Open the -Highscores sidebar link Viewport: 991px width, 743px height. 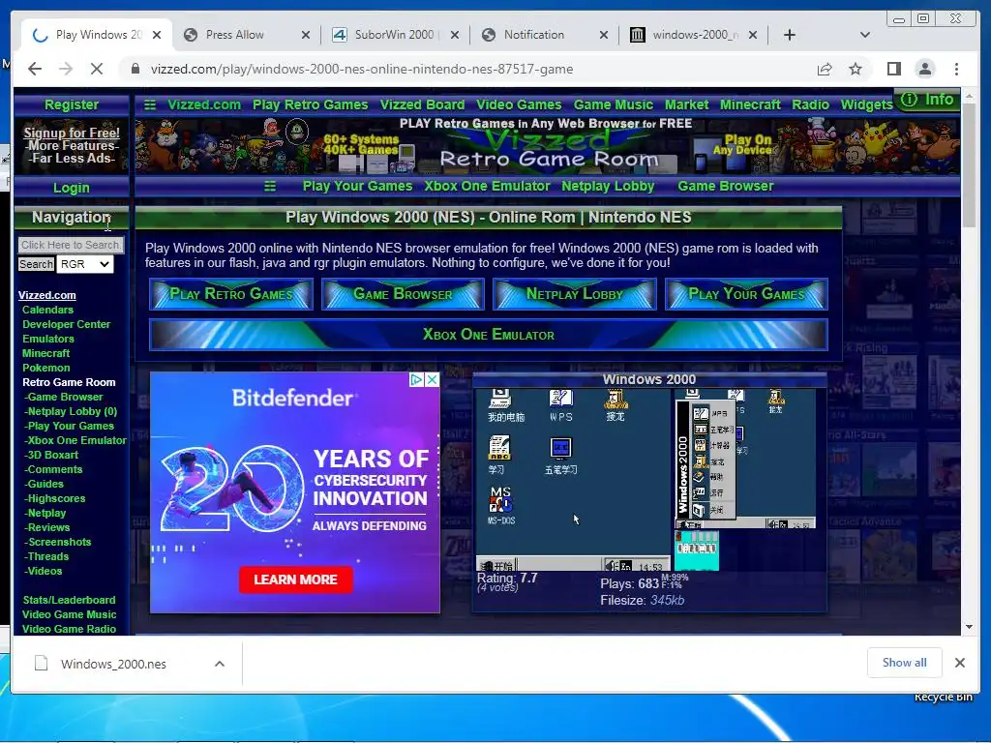point(55,498)
